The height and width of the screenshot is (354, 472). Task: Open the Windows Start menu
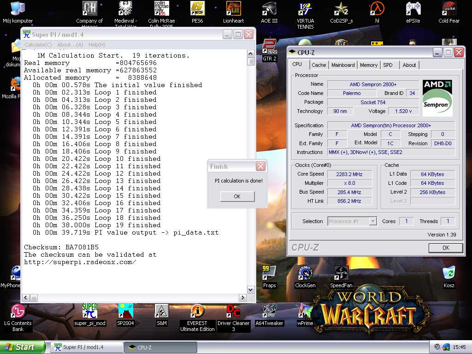[23, 347]
